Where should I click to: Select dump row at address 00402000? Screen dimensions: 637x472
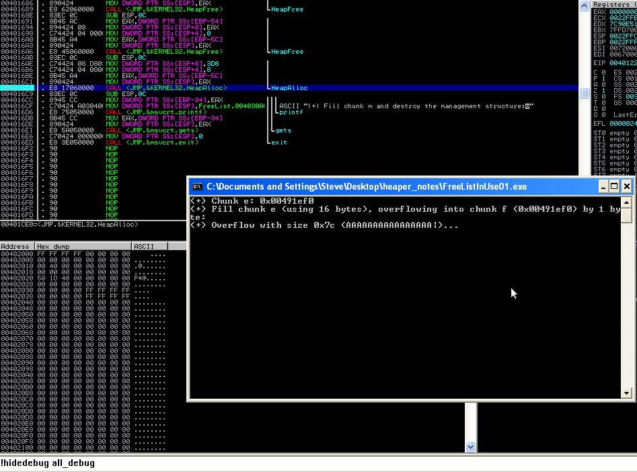click(x=83, y=254)
